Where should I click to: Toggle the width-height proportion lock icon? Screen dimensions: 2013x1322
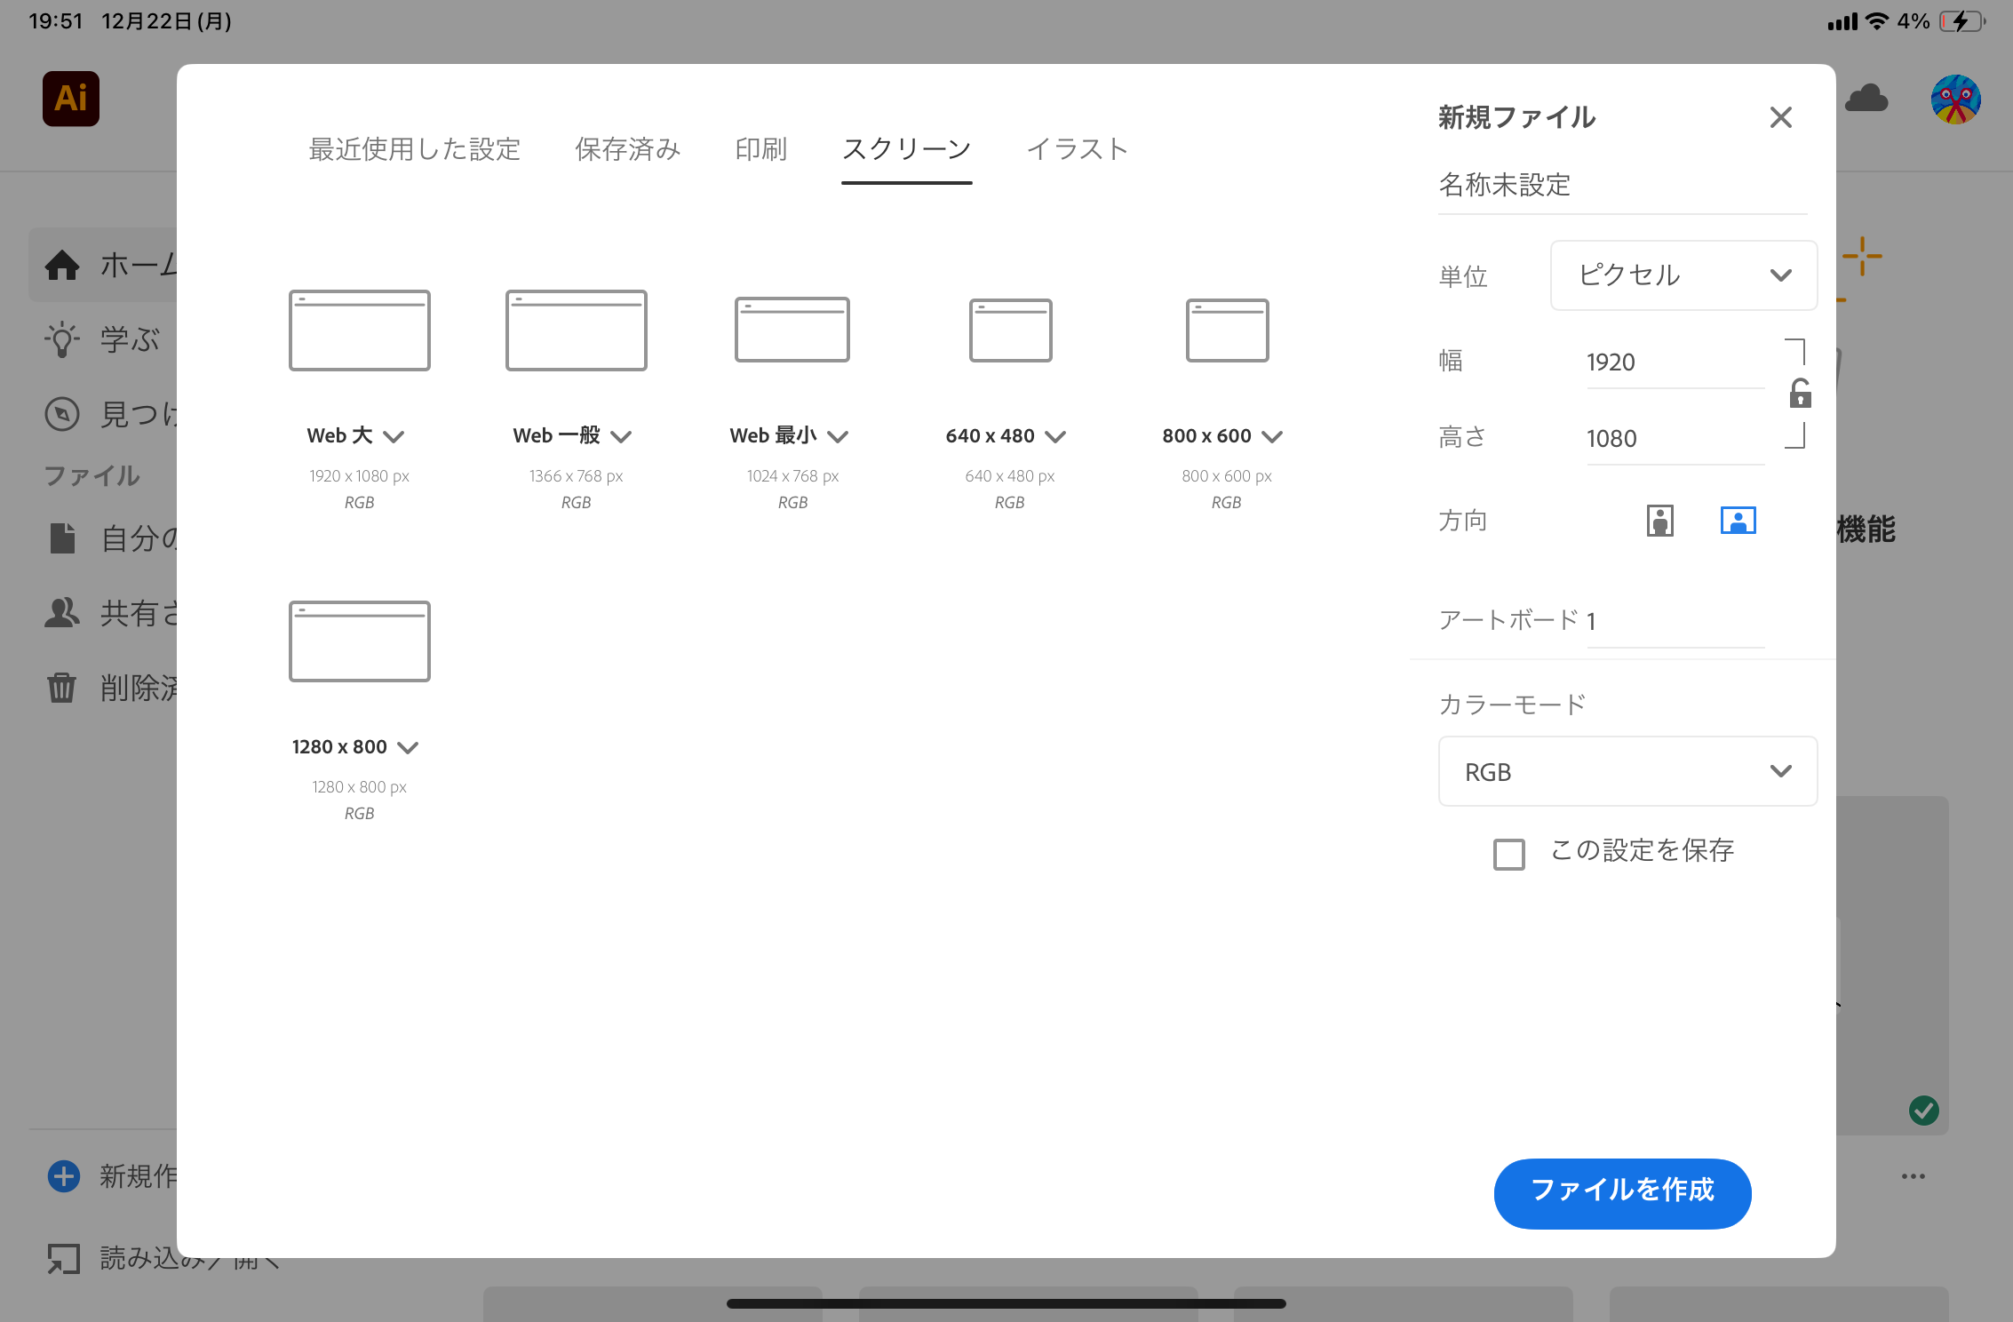tap(1800, 394)
